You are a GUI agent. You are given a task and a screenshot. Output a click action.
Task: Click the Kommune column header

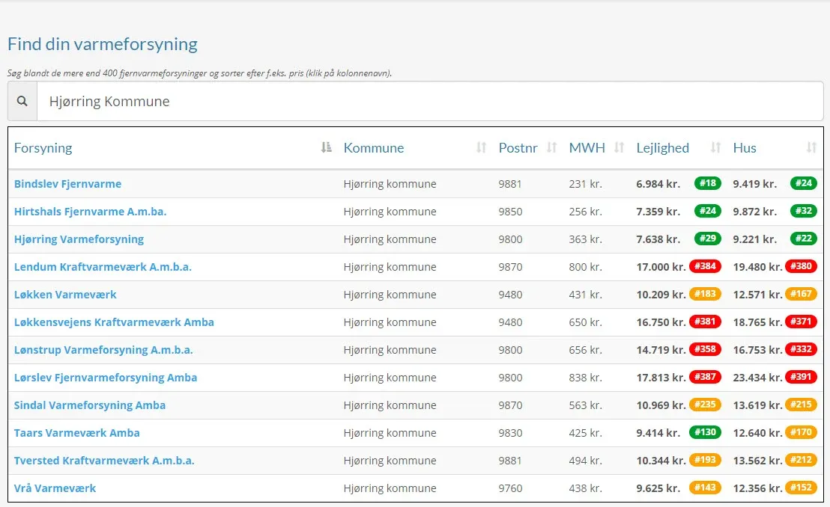[x=374, y=148]
